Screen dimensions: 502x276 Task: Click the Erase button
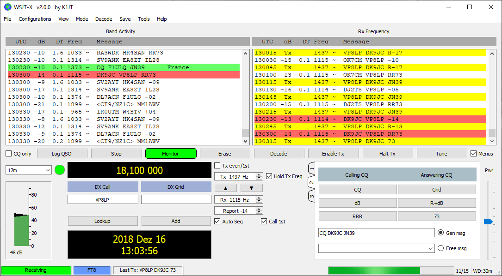coord(225,154)
